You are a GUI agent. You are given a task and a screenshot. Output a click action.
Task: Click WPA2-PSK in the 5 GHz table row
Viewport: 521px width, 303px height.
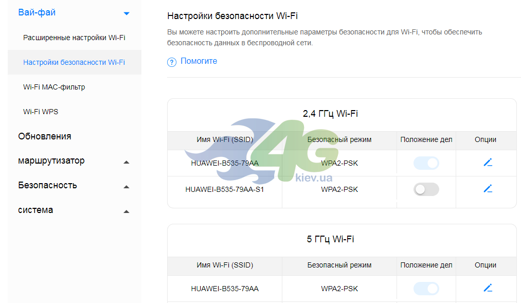(x=339, y=289)
